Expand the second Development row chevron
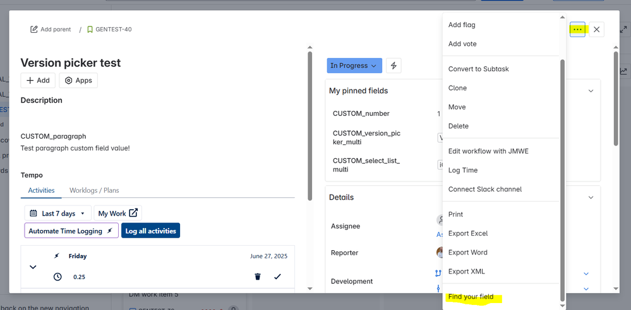The height and width of the screenshot is (310, 631). 586,289
